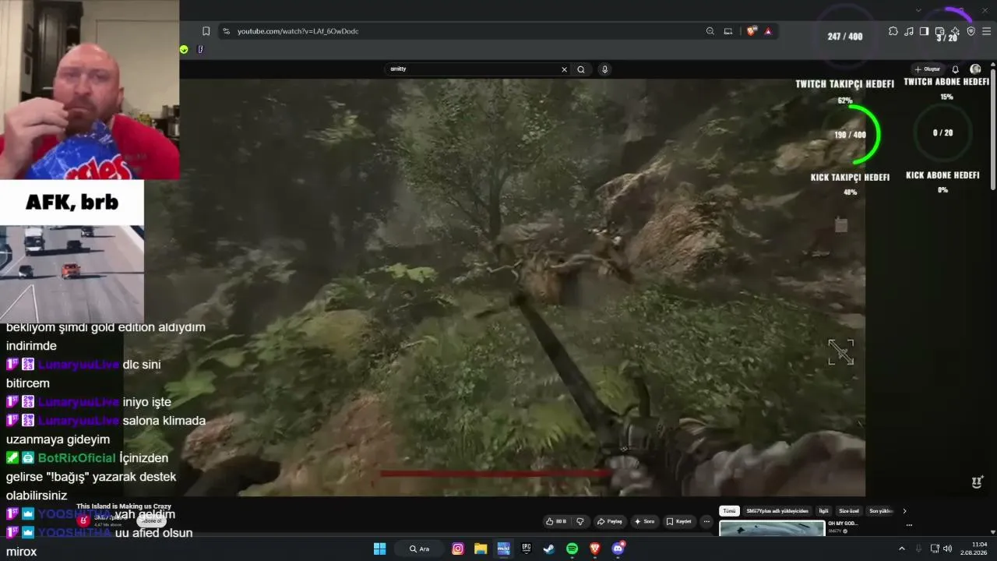Open the Brave Rewards triangle icon
This screenshot has width=997, height=561.
tap(768, 31)
